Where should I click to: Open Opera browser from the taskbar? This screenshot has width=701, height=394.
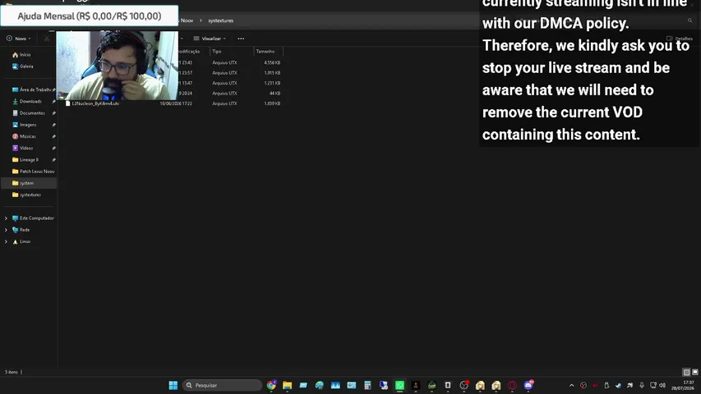click(x=512, y=385)
